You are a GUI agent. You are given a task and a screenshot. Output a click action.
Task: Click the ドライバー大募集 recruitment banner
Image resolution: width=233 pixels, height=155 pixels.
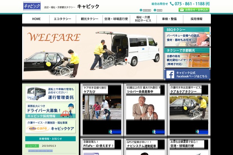click(x=50, y=111)
